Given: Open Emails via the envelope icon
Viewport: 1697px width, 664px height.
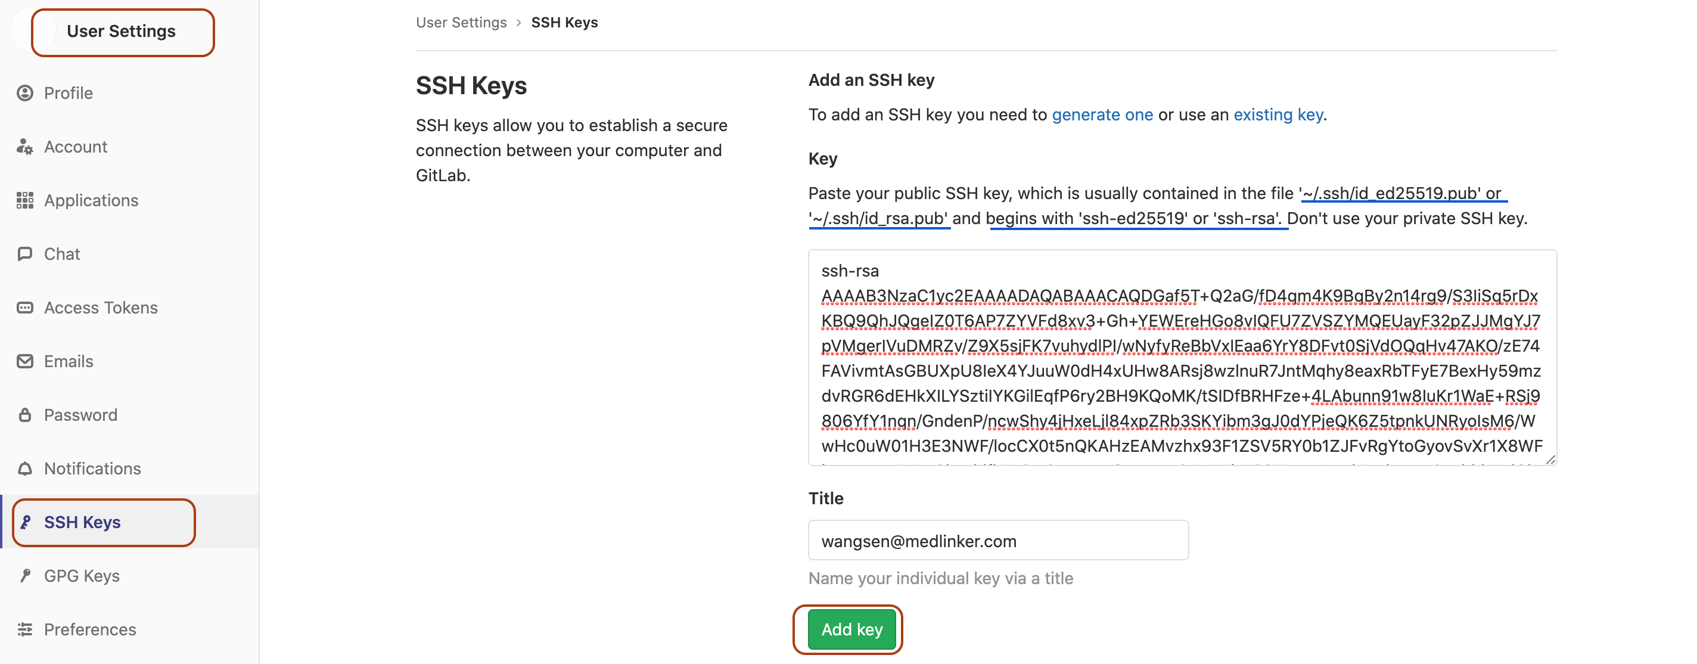Looking at the screenshot, I should (x=25, y=361).
